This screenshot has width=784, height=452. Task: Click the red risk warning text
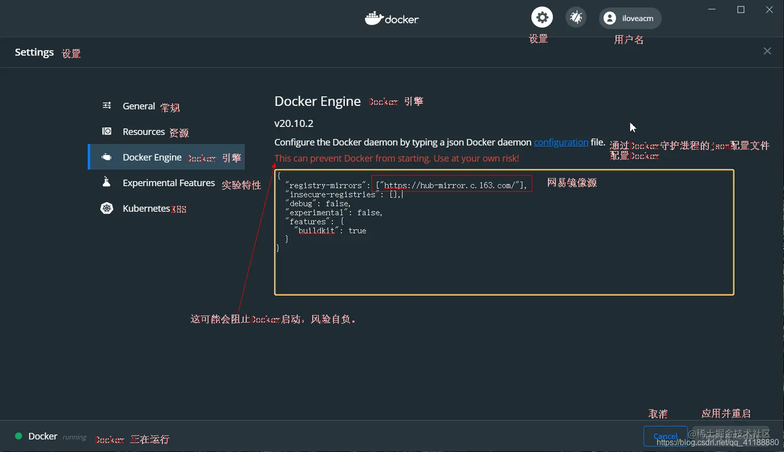click(x=397, y=158)
